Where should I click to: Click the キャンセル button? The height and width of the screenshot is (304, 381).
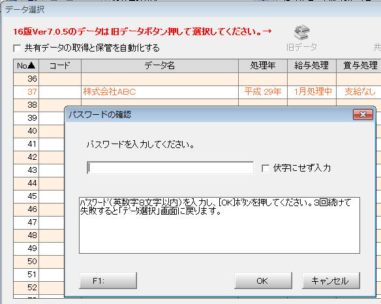click(x=331, y=281)
